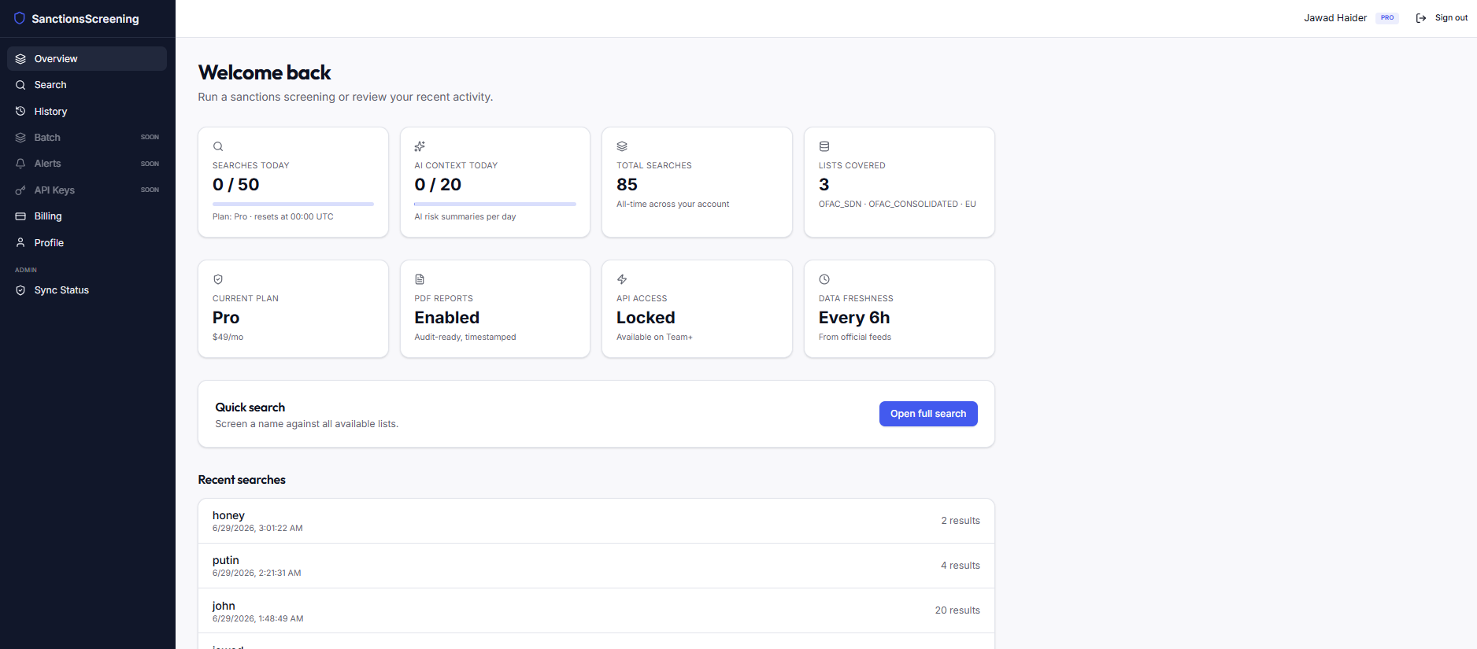Click the Profile person icon in sidebar
This screenshot has width=1477, height=649.
pos(20,242)
